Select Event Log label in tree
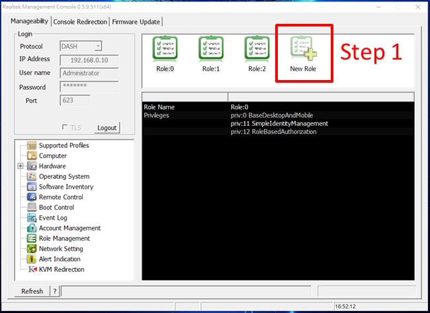Image resolution: width=430 pixels, height=313 pixels. (x=53, y=218)
